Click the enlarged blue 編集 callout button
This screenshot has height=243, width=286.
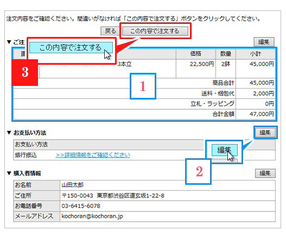(225, 150)
